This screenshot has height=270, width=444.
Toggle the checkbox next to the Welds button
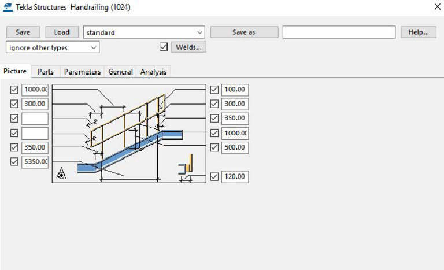(x=164, y=47)
